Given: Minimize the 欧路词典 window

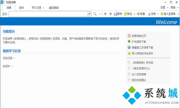Looking at the screenshot, I should [x=165, y=2].
